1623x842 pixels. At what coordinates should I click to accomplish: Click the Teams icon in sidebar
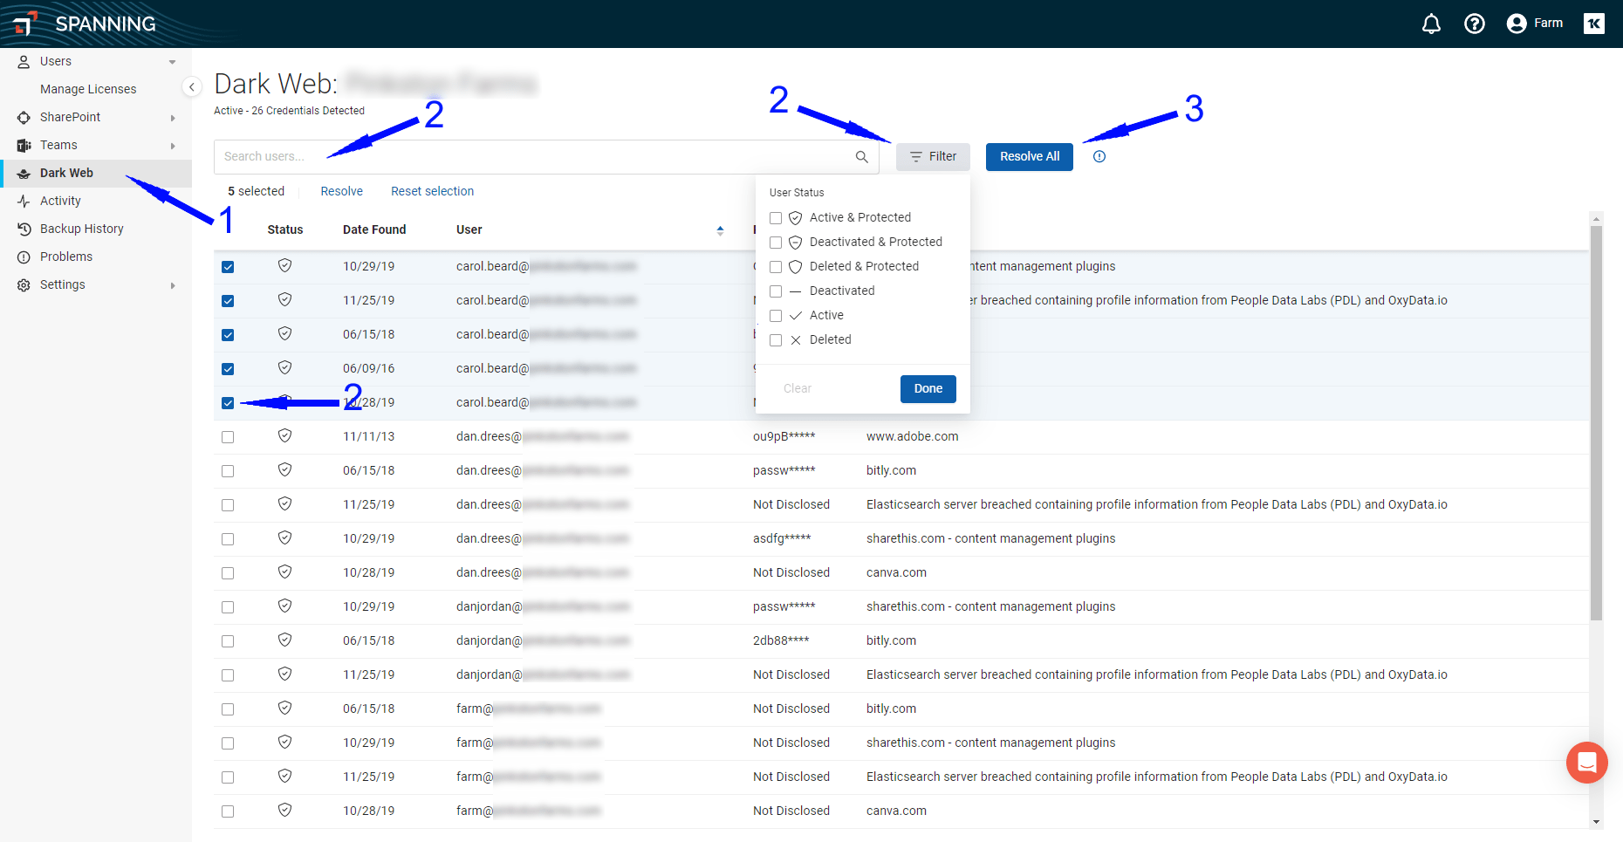[x=24, y=145]
